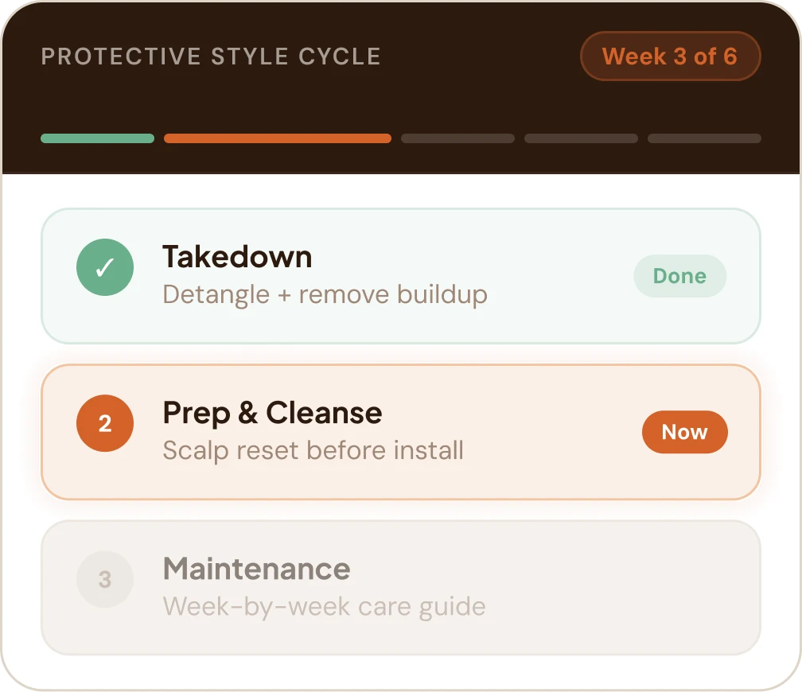Collapse the Takedown step card
This screenshot has width=802, height=692.
coord(400,275)
